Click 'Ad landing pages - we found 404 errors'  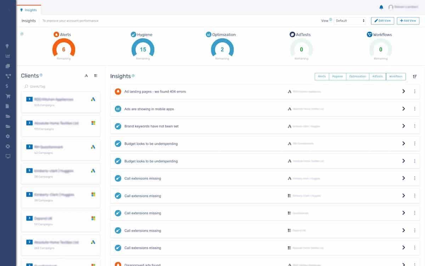[x=155, y=92]
